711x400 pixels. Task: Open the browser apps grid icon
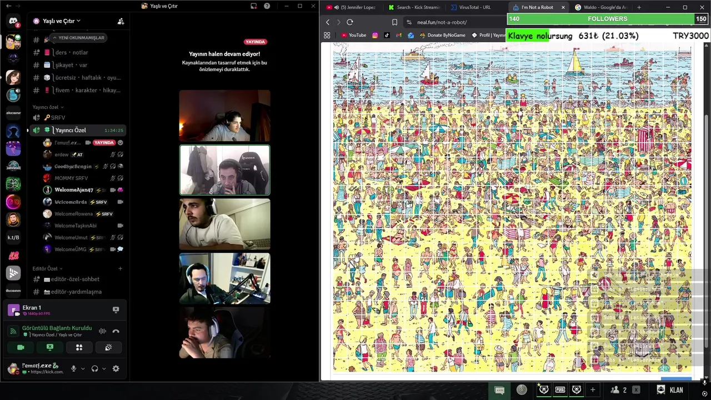click(x=327, y=35)
